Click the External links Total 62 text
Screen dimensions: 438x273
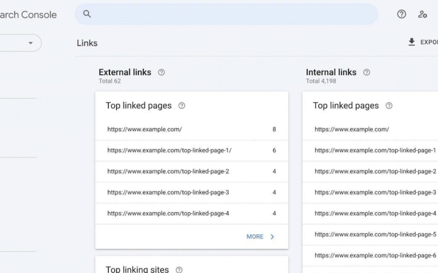tap(110, 81)
